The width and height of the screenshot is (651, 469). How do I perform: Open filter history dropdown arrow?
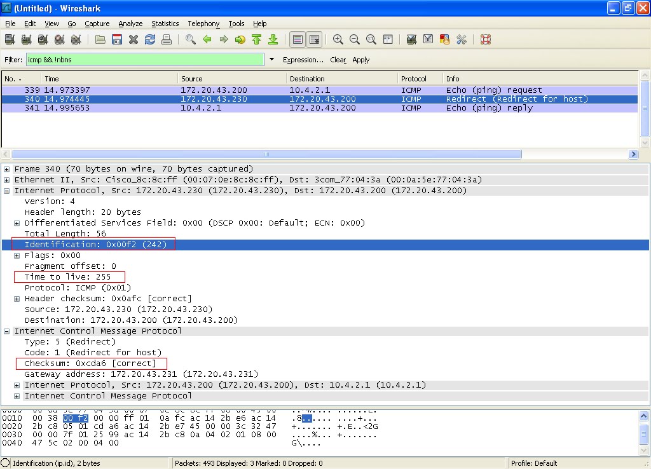tap(271, 59)
